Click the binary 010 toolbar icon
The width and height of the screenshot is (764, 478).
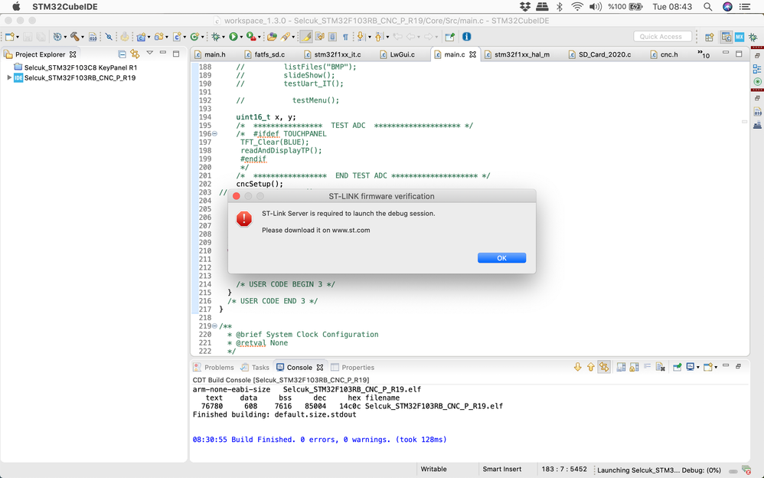[92, 37]
